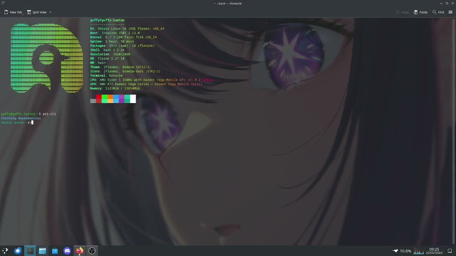
Task: Click the Resolution: 1920x1080 line
Action: click(x=110, y=54)
